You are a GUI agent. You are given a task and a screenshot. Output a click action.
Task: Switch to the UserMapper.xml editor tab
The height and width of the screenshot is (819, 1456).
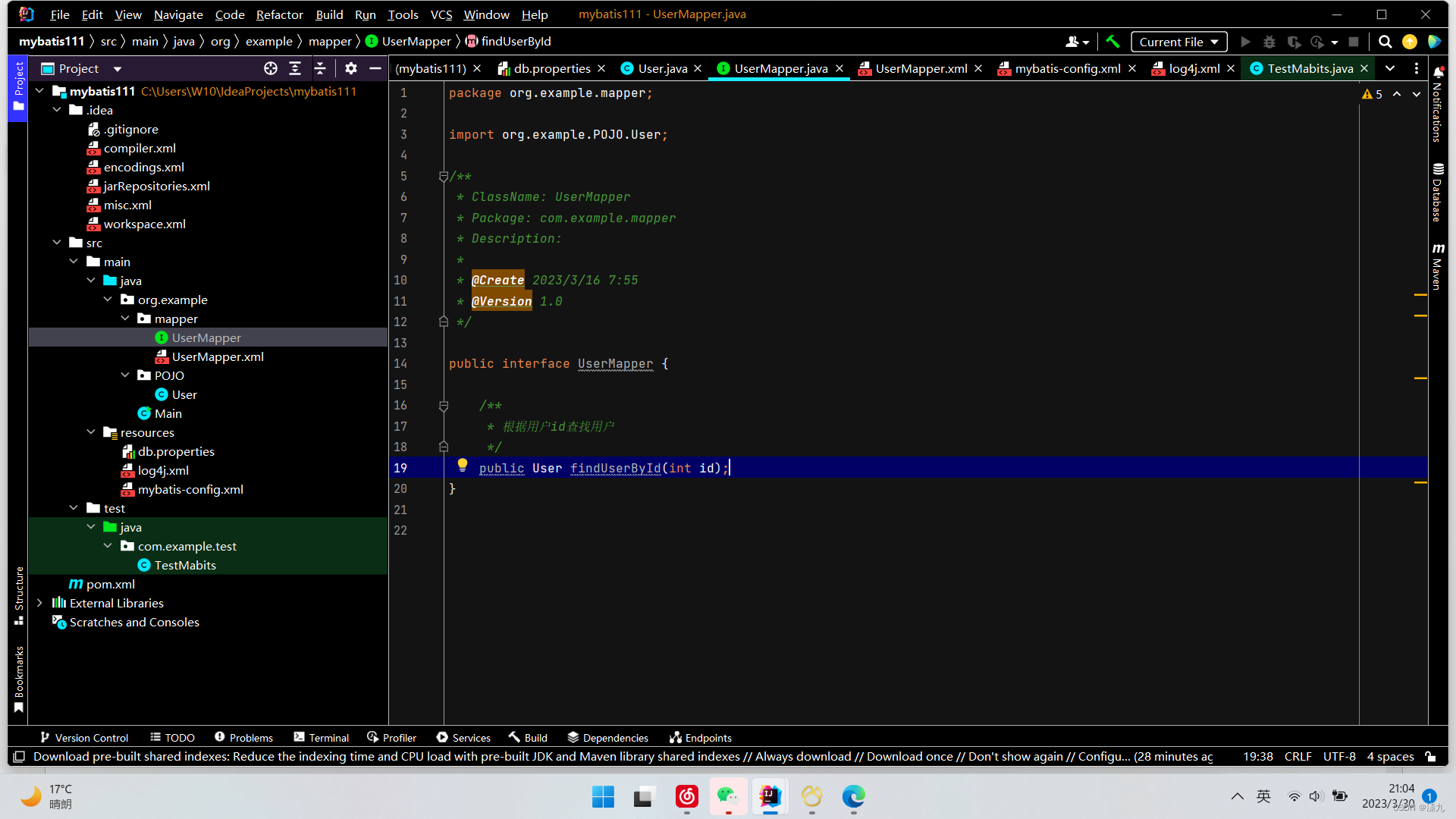921,68
